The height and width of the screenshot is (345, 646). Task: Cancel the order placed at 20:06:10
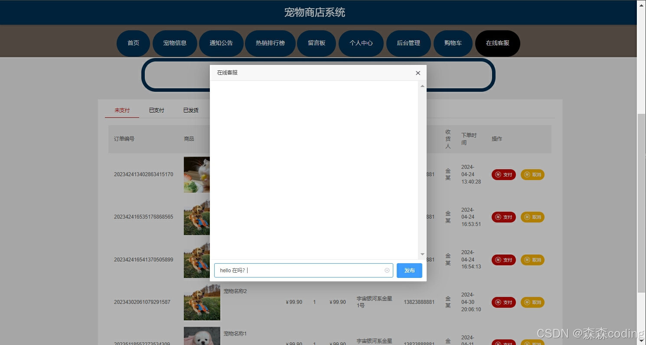click(532, 302)
